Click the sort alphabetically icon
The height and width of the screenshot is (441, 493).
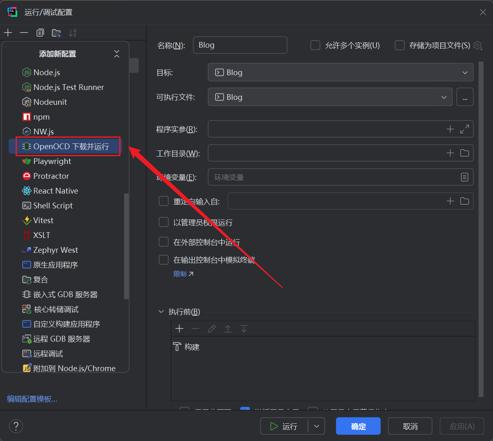coord(73,33)
